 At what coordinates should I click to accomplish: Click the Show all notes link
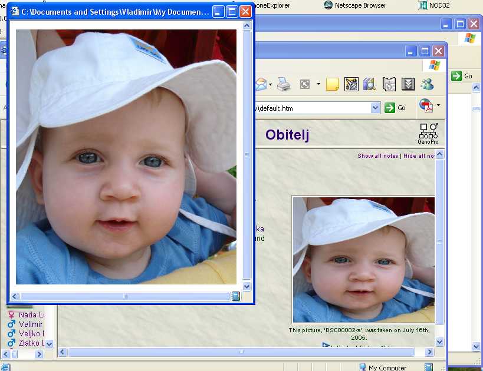(x=377, y=156)
